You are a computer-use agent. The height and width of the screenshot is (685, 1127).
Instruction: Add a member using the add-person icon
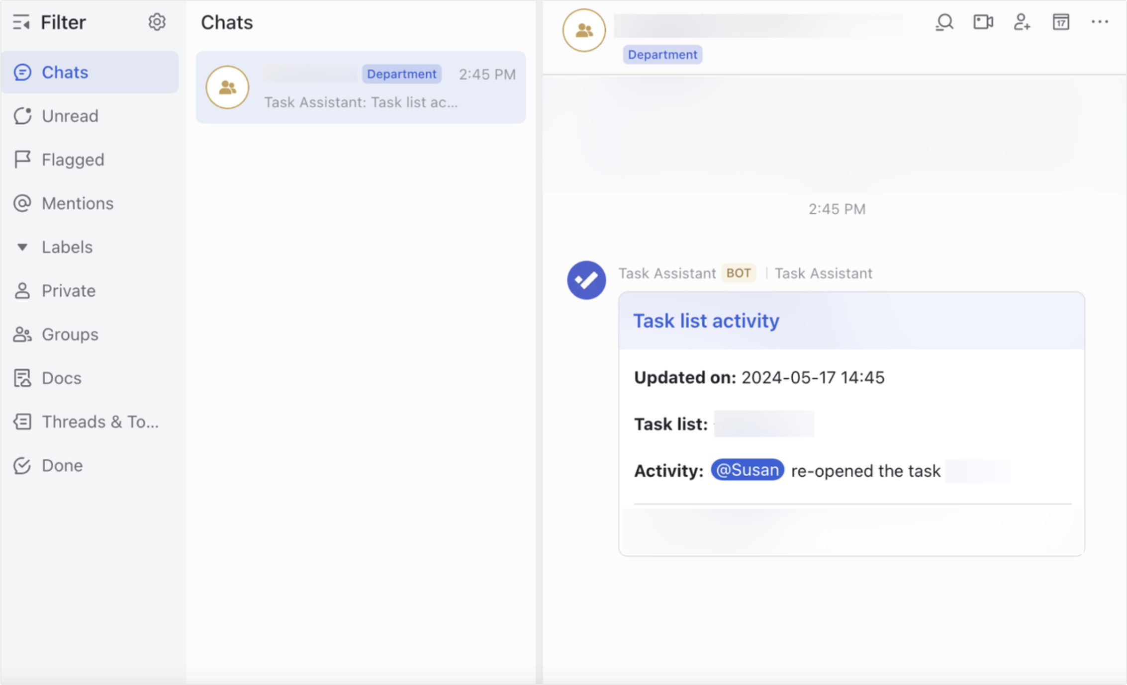[1022, 22]
